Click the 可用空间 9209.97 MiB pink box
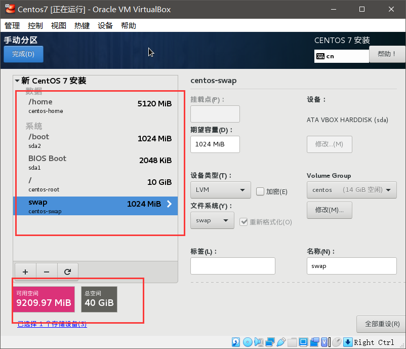This screenshot has width=406, height=349. pos(44,299)
